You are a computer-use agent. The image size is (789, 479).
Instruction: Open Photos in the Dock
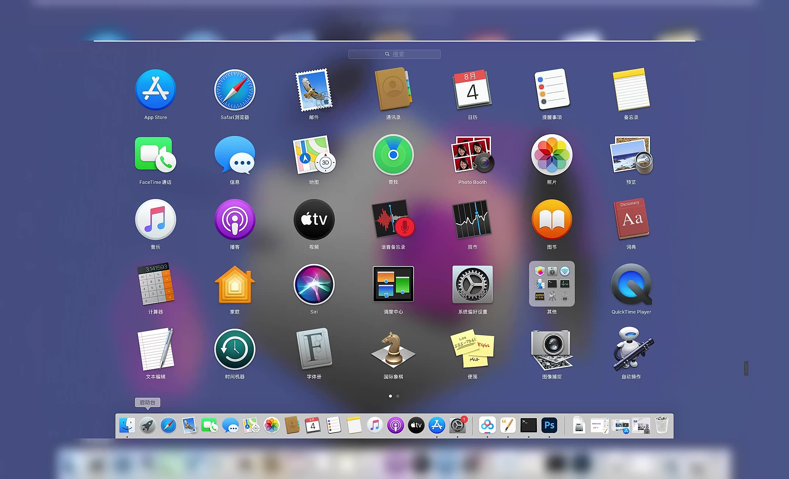click(272, 425)
